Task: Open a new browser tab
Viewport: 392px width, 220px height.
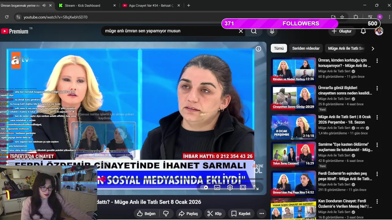Action: (x=189, y=5)
